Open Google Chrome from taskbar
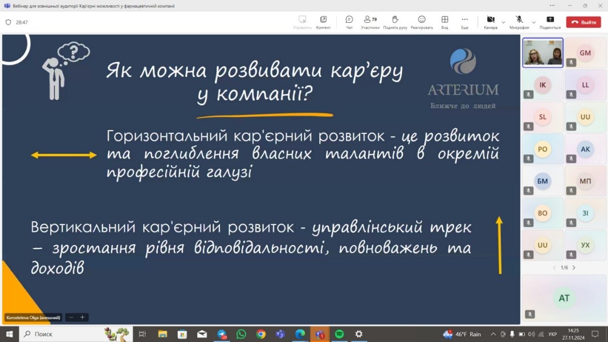This screenshot has height=342, width=608. click(261, 334)
